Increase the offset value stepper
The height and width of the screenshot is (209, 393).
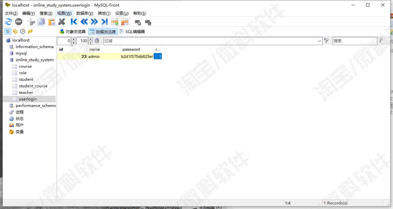[x=73, y=39]
